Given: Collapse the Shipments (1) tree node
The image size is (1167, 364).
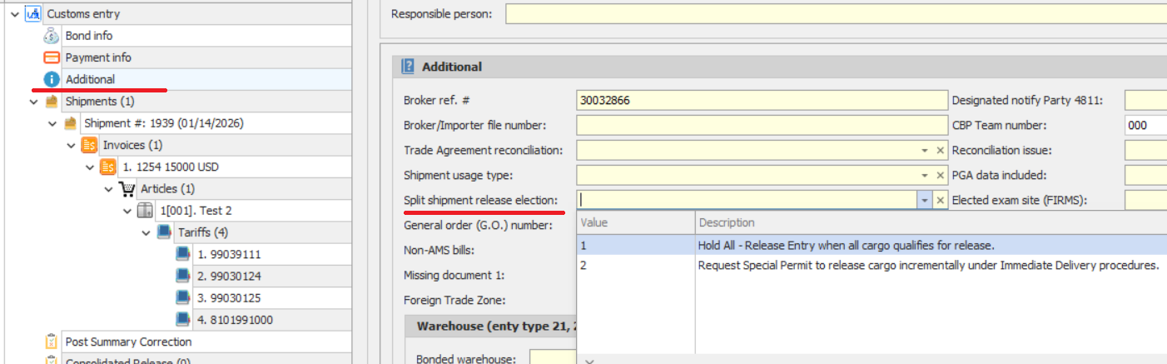Looking at the screenshot, I should tap(33, 102).
